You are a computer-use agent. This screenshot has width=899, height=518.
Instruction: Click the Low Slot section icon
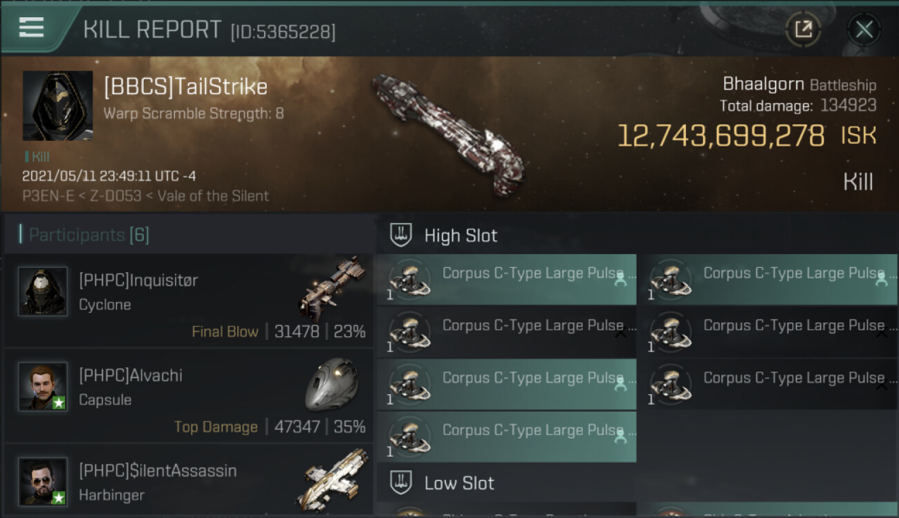(x=402, y=482)
